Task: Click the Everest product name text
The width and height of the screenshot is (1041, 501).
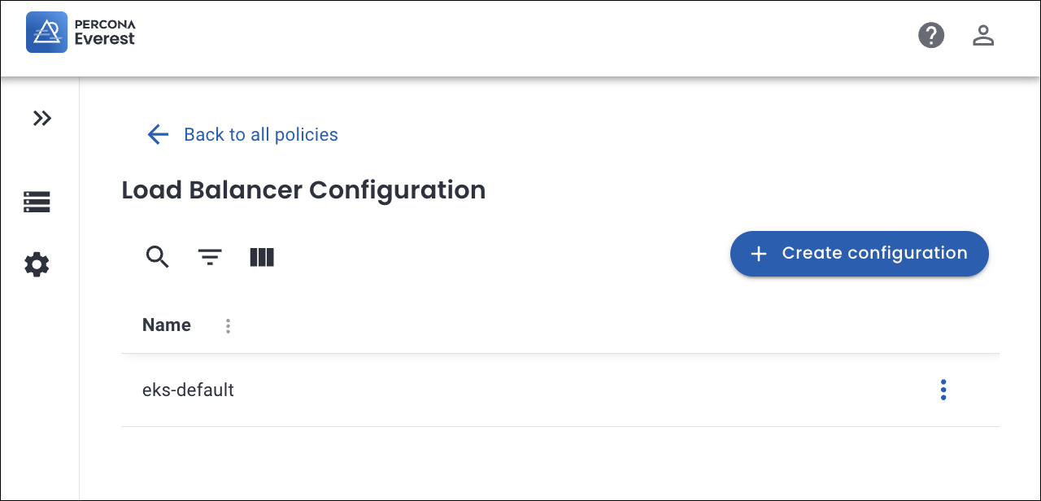Action: coord(104,38)
